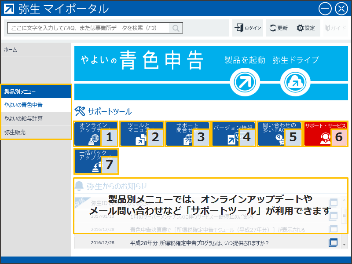Click the magnifier search icon

pyautogui.click(x=176, y=28)
